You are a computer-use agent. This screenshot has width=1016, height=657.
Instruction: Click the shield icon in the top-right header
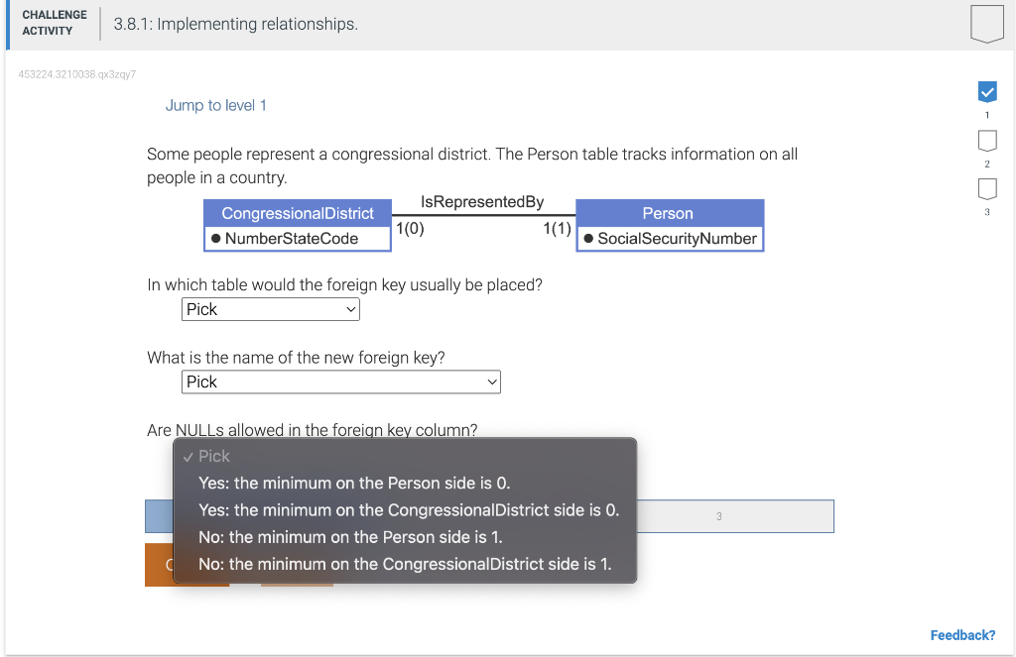(987, 23)
